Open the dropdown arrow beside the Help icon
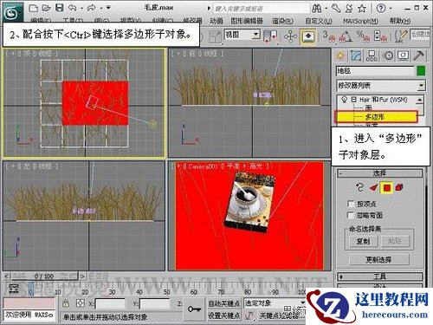Image resolution: width=433 pixels, height=325 pixels. pos(391,9)
